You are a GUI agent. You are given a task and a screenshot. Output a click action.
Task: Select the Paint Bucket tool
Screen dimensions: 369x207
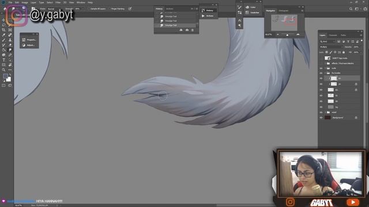tap(3, 50)
